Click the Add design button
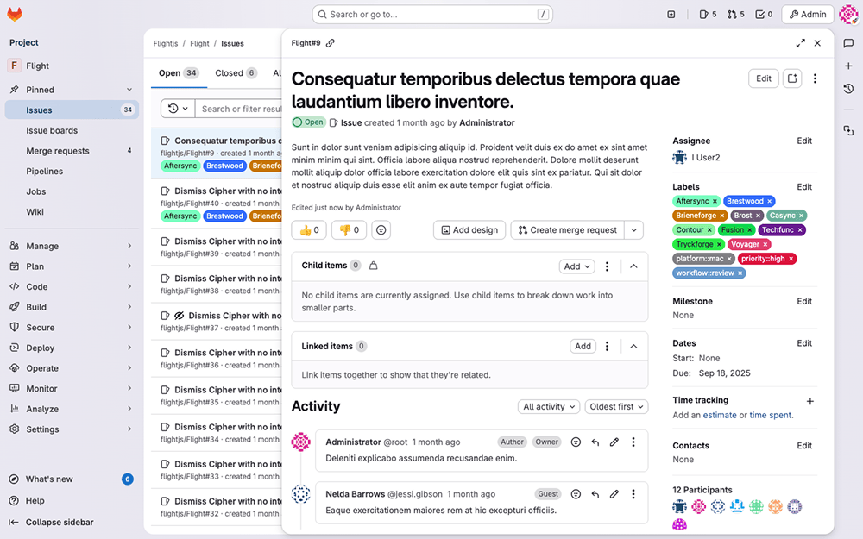 point(469,230)
